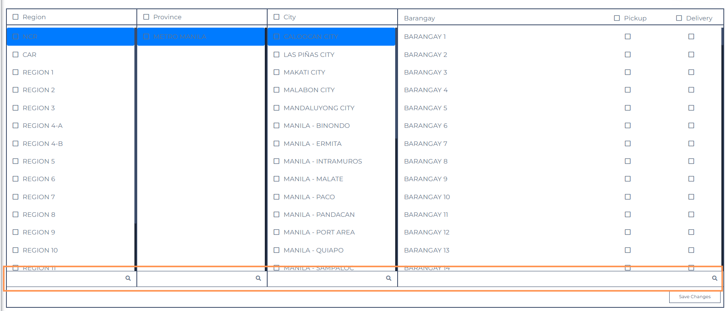Click the BARANGAY 8 row label

(x=426, y=161)
